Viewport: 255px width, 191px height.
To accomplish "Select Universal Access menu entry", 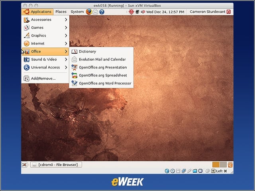I will [45, 67].
